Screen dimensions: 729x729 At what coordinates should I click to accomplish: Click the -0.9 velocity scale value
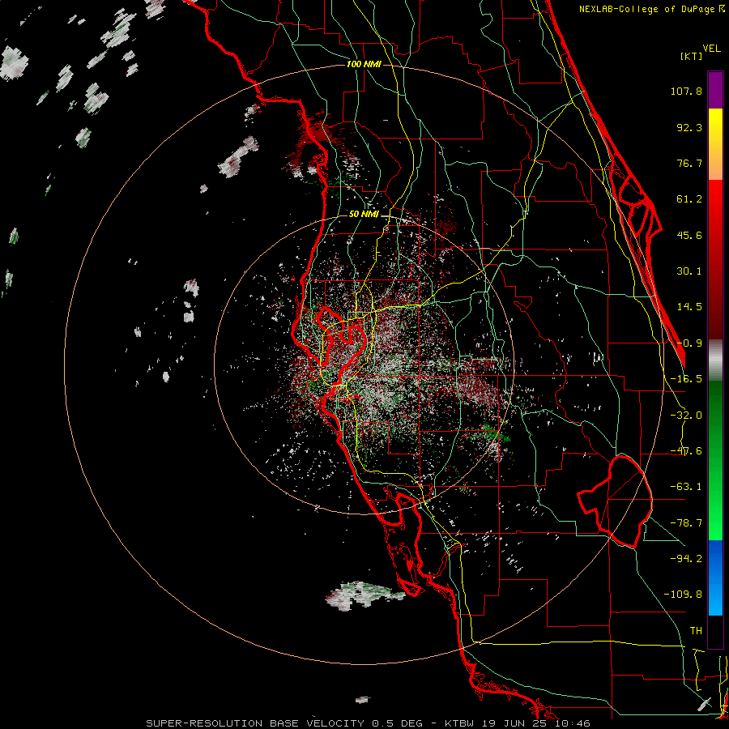pyautogui.click(x=689, y=343)
